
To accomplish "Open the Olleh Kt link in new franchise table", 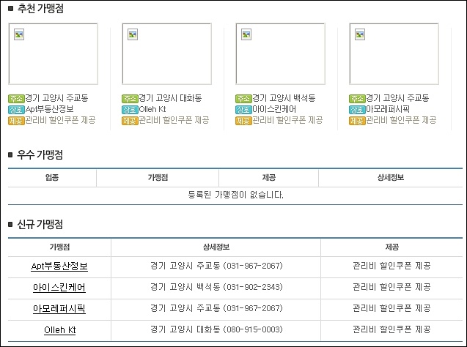I will click(59, 329).
